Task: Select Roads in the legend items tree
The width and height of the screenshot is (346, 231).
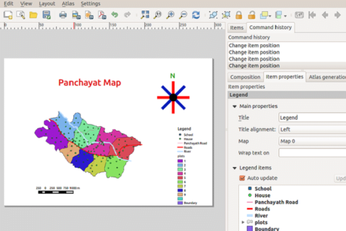Action: coord(262,209)
